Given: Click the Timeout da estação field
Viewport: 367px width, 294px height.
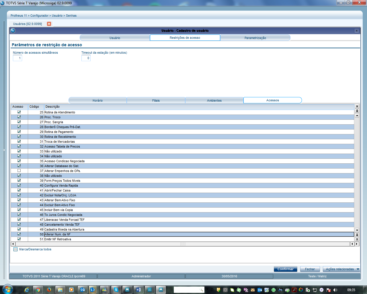Looking at the screenshot, I should tap(86, 58).
